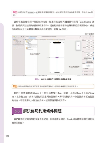Open the Arrange dropdown in Size inspector
Viewport: 106px width, 143px height.
click(x=90, y=57)
